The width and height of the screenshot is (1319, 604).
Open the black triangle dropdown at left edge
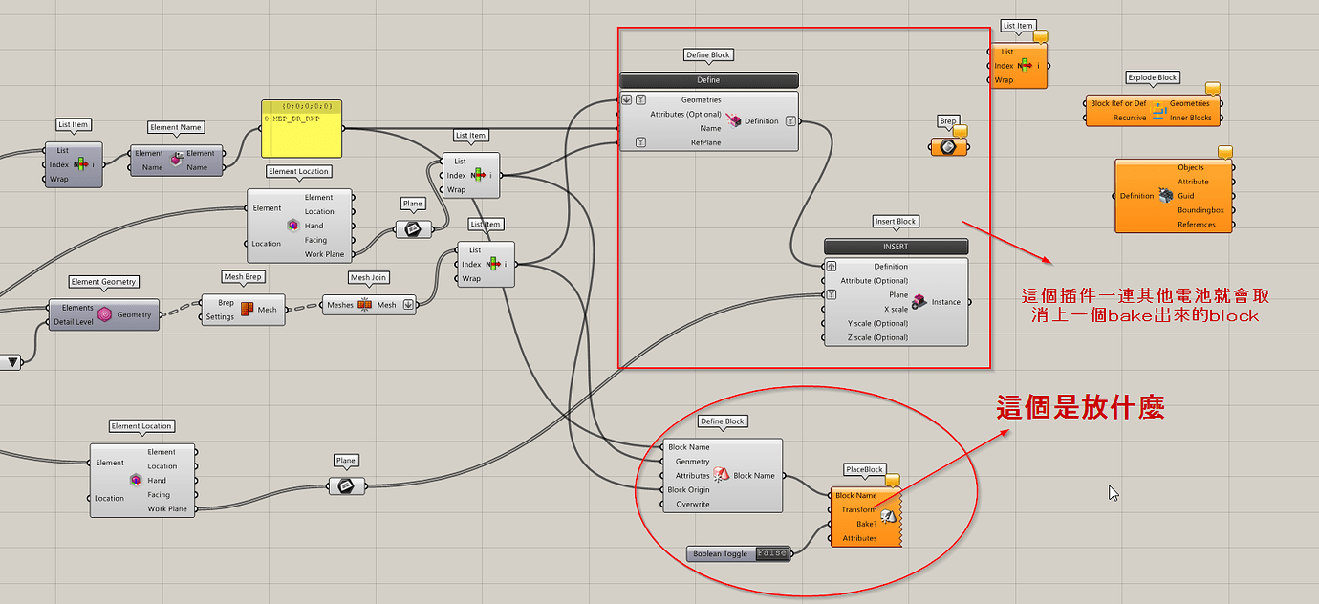click(13, 362)
